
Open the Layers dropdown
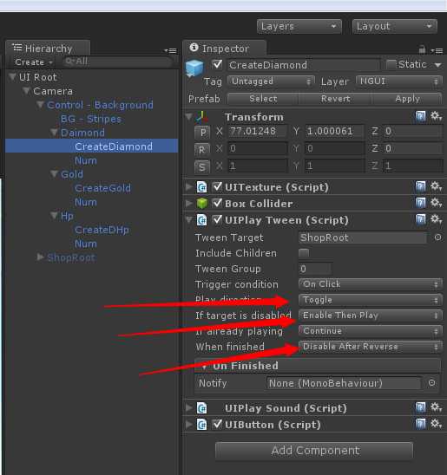(x=299, y=26)
